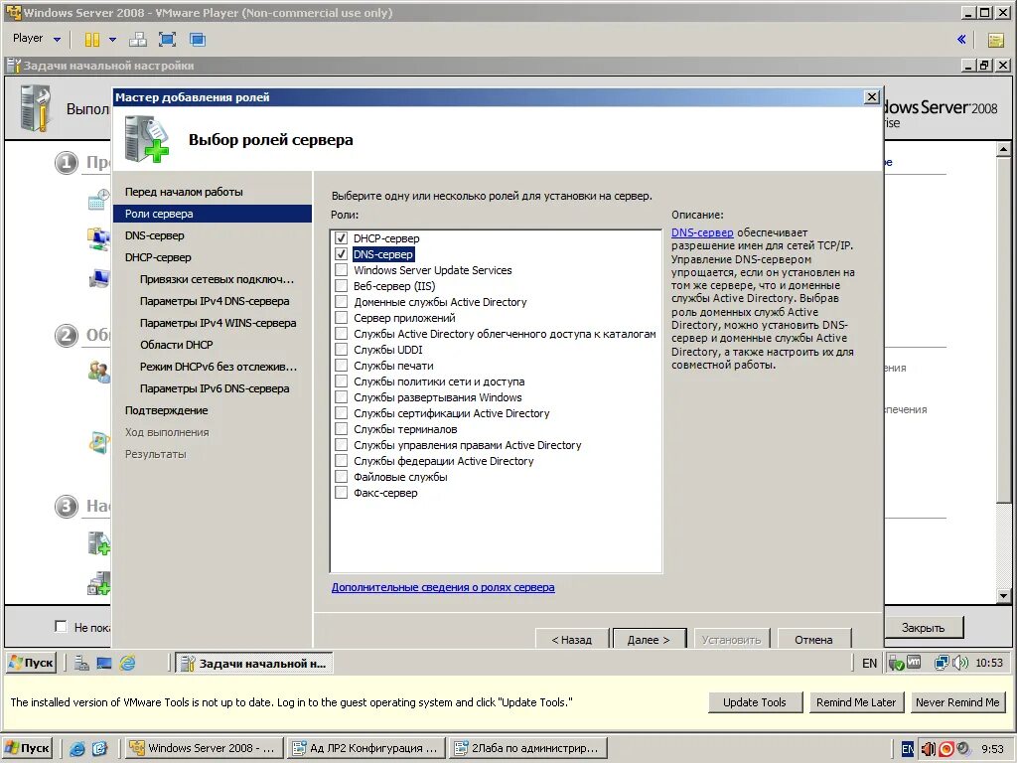
Task: Click host EN language bar icon
Action: tap(908, 749)
